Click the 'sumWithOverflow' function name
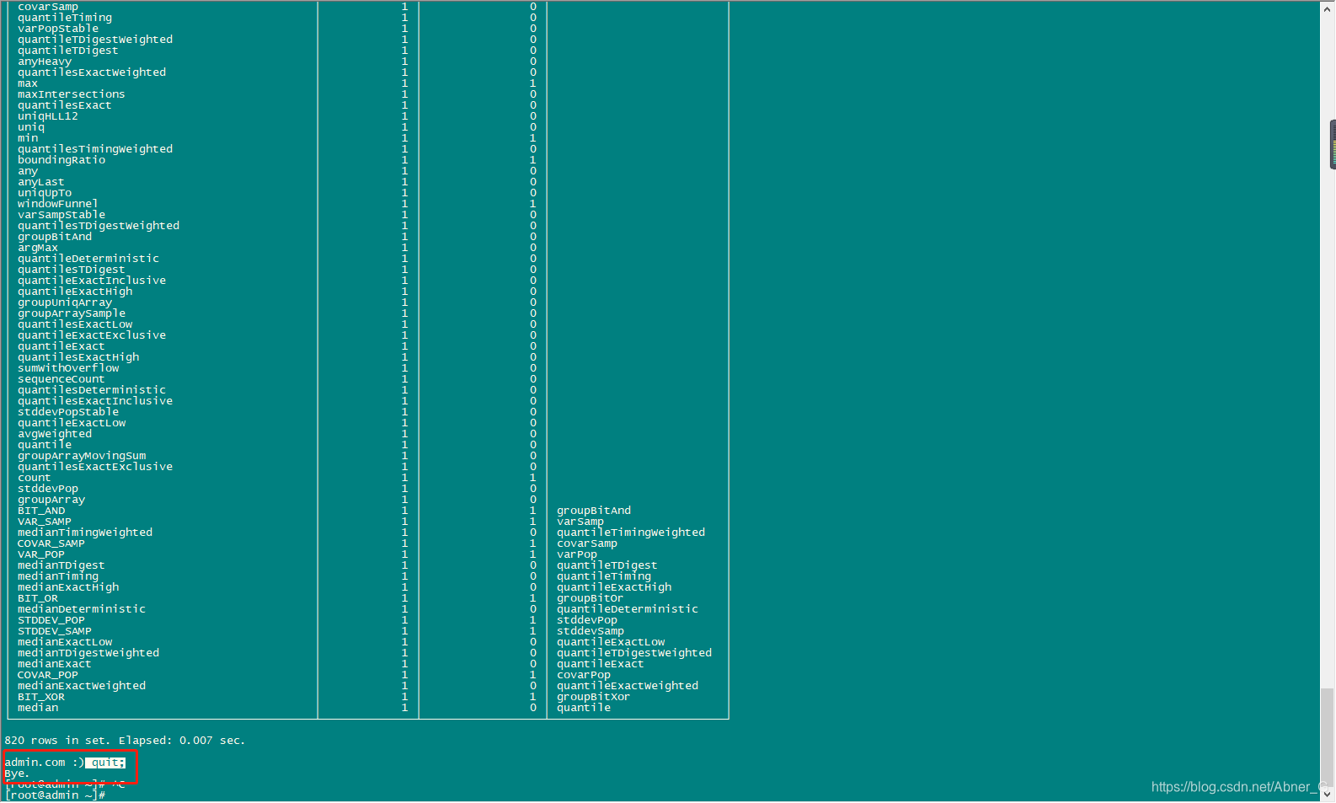Viewport: 1336px width, 803px height. click(x=68, y=368)
